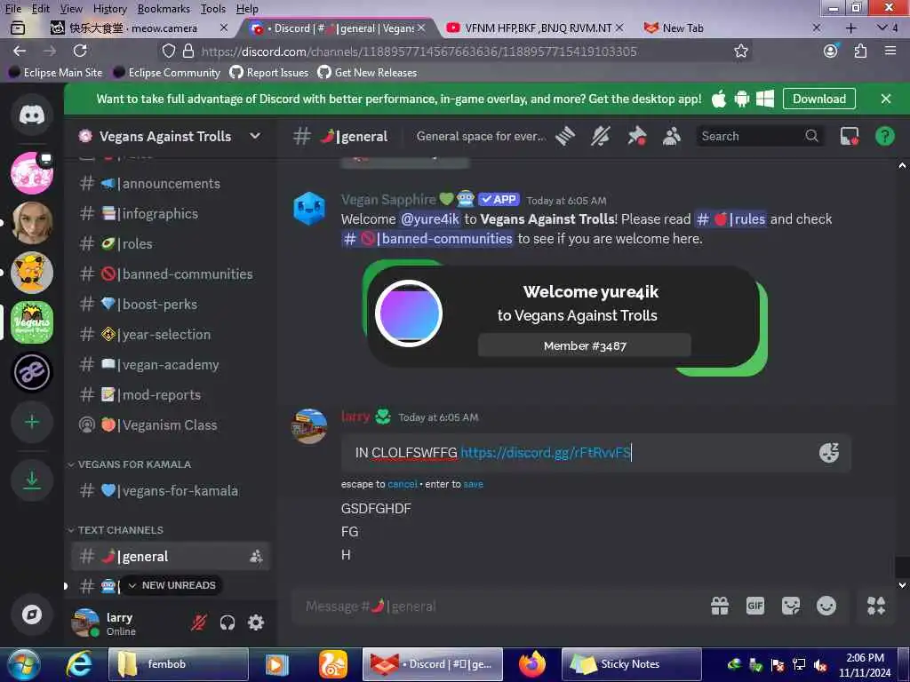Open the Explore Discoverable Servers compass icon
Viewport: 910px width, 682px height.
32,615
